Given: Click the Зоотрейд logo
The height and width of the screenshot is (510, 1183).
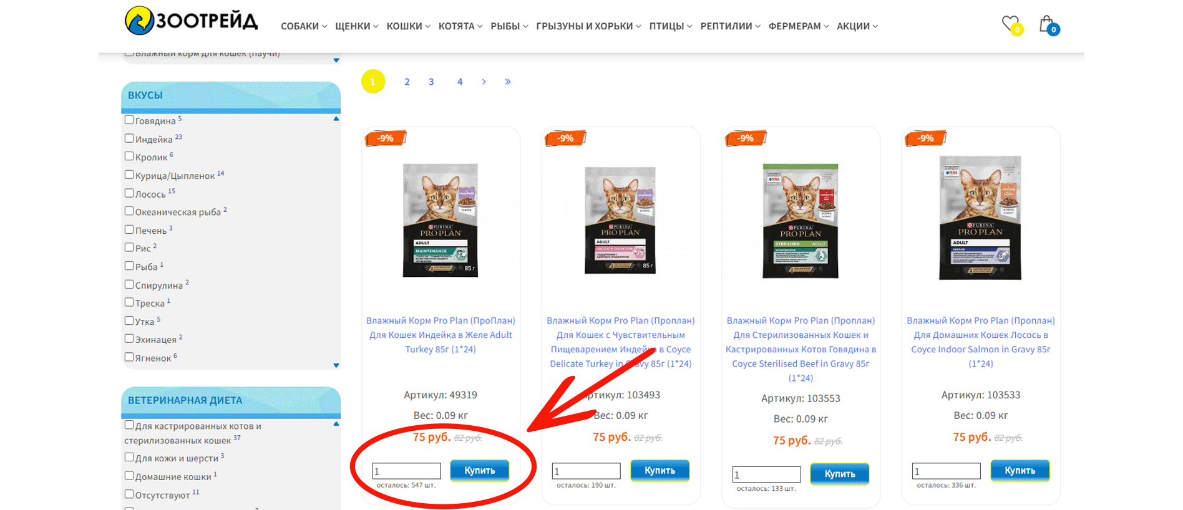Looking at the screenshot, I should pos(191,21).
